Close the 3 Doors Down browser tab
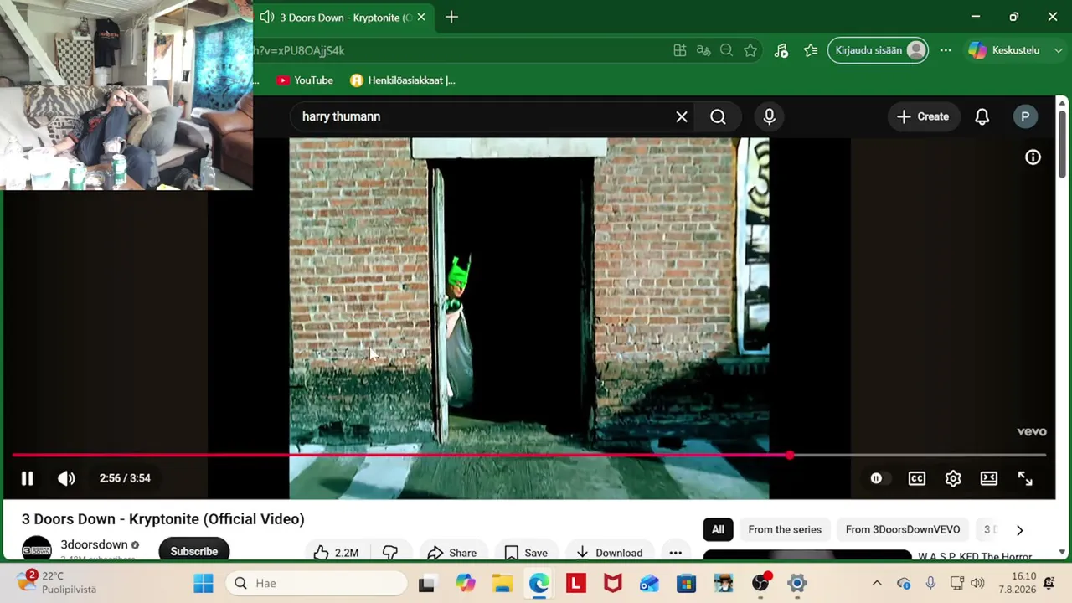Screen dimensions: 1072x603 click(x=421, y=17)
